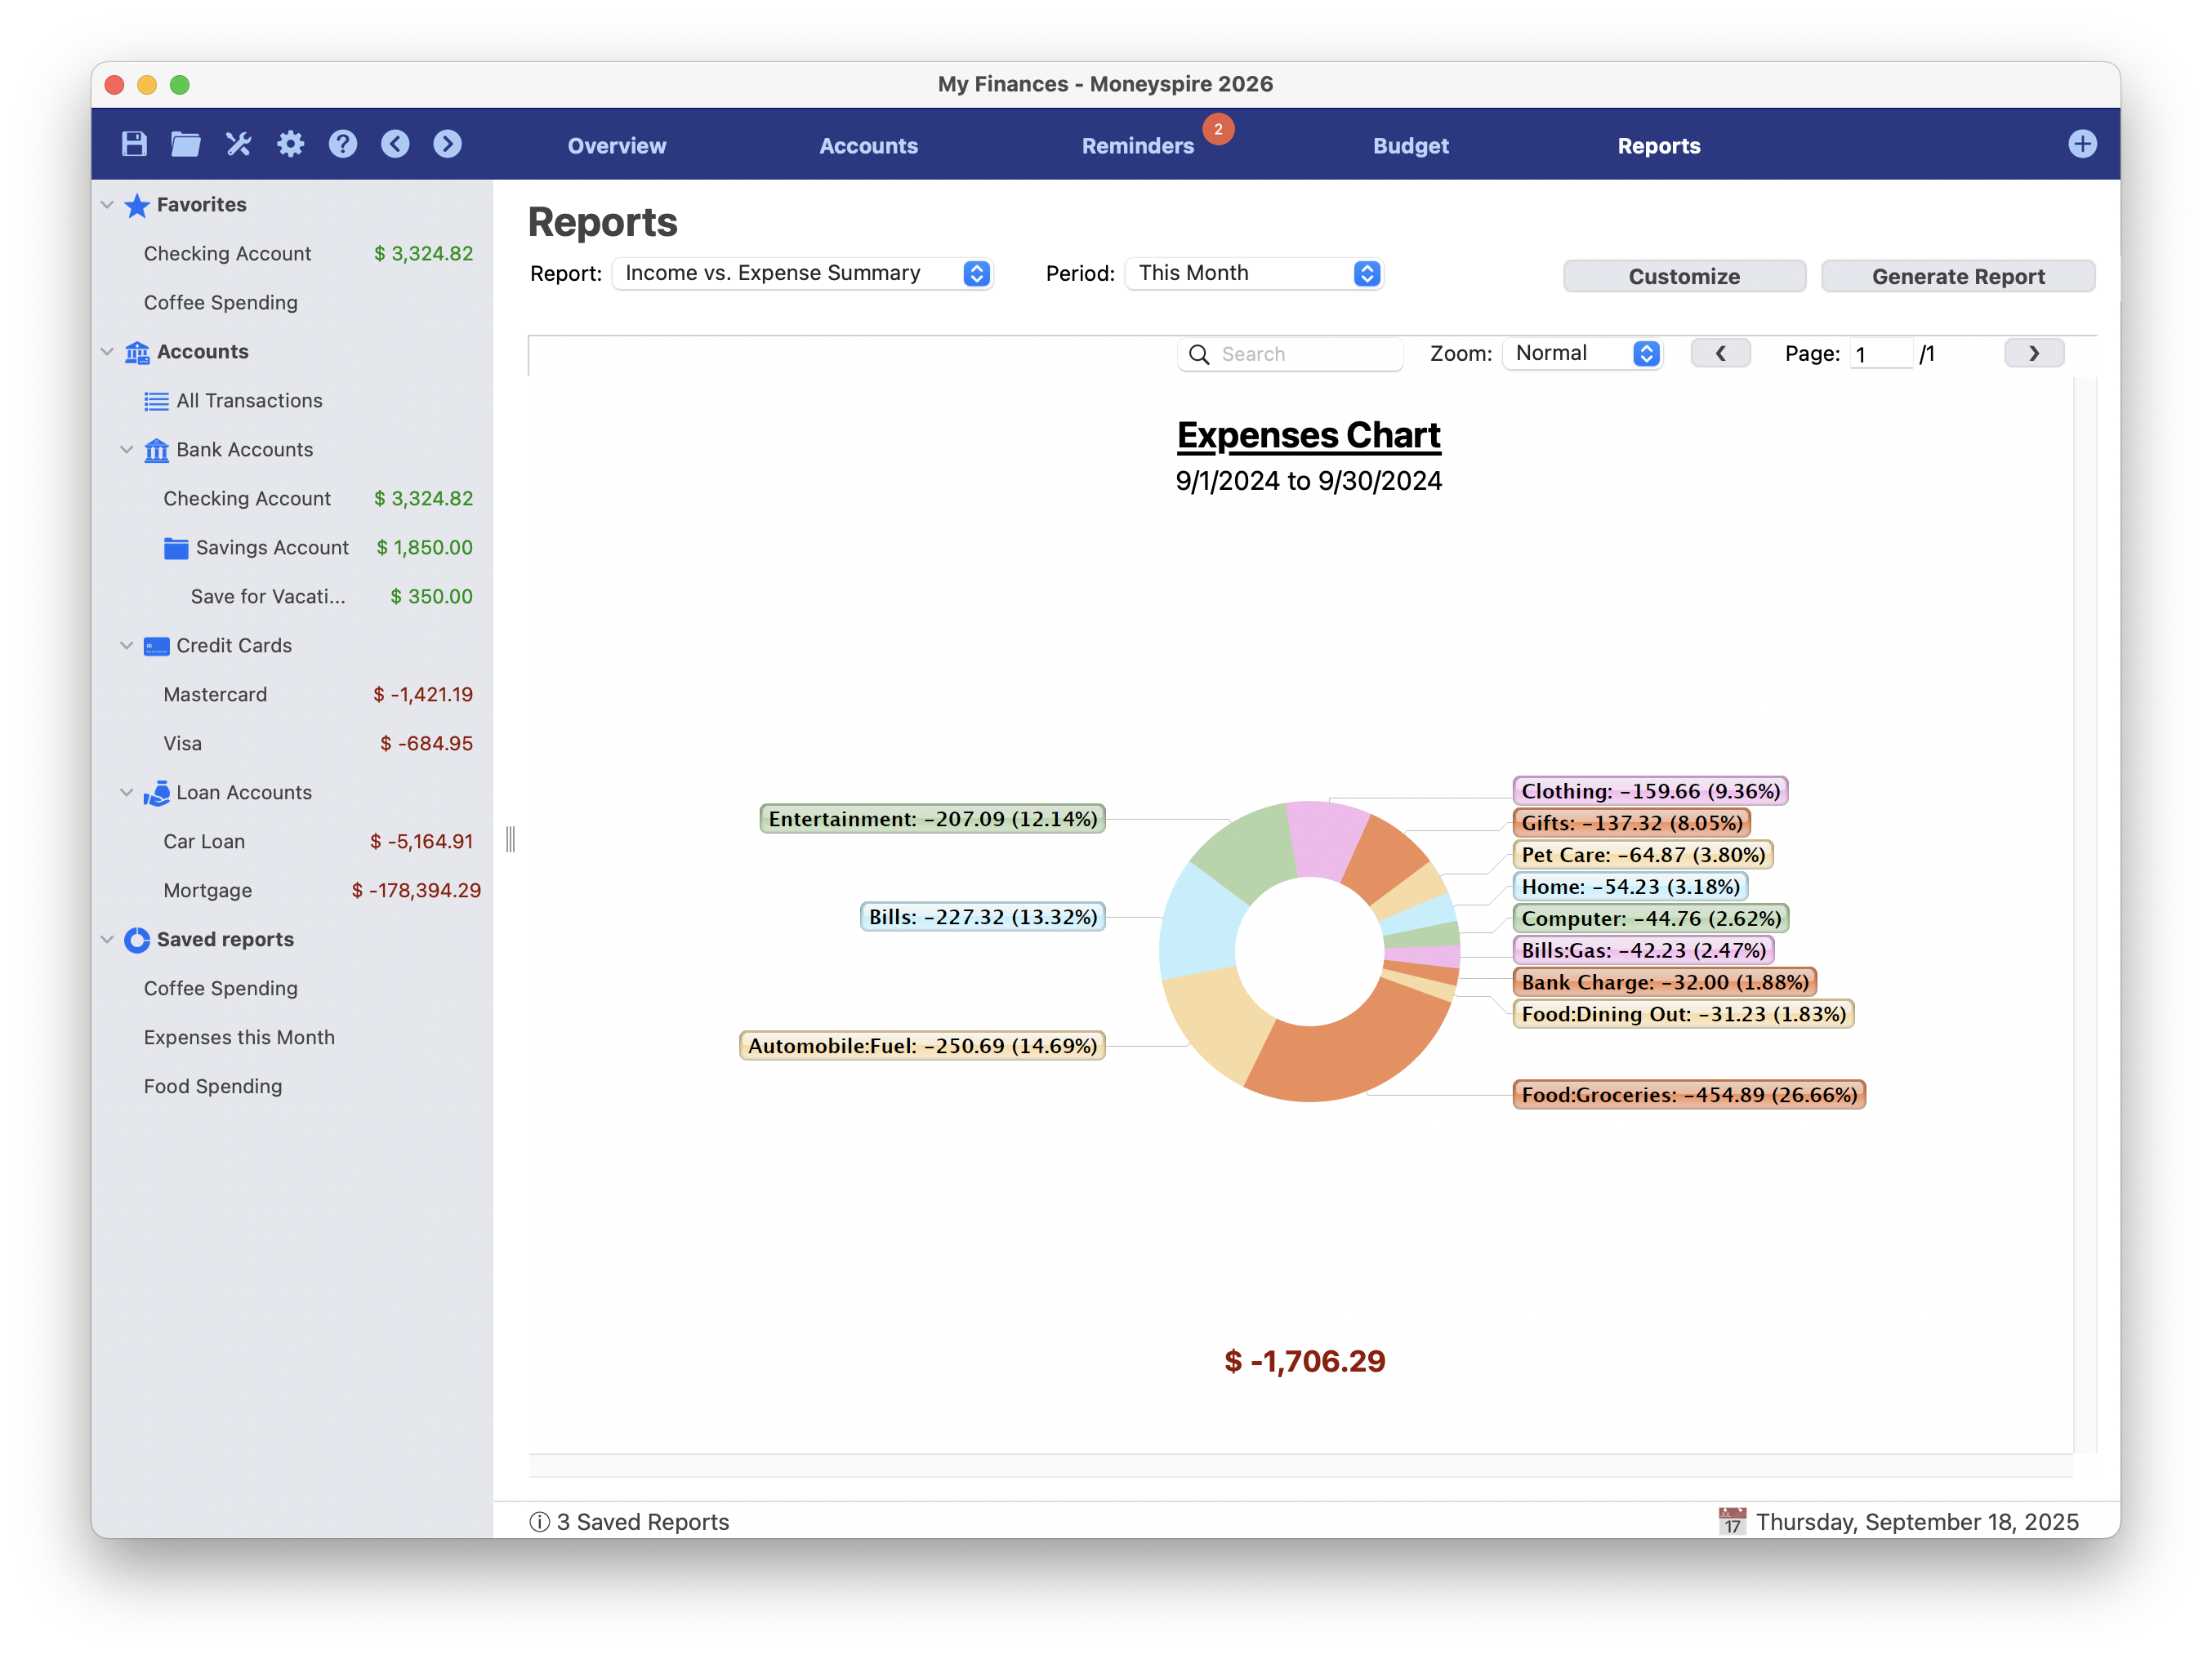Navigate forward with the right arrow icon

[x=447, y=144]
